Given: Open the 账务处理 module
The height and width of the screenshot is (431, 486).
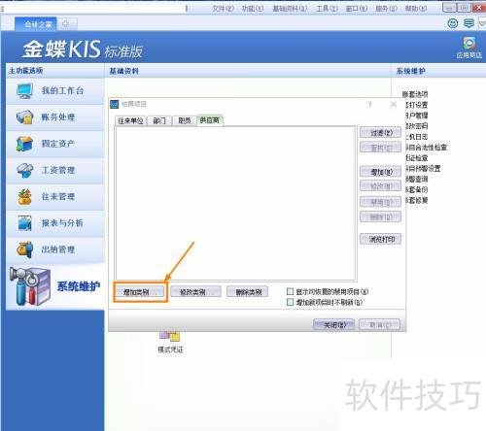Looking at the screenshot, I should [55, 117].
